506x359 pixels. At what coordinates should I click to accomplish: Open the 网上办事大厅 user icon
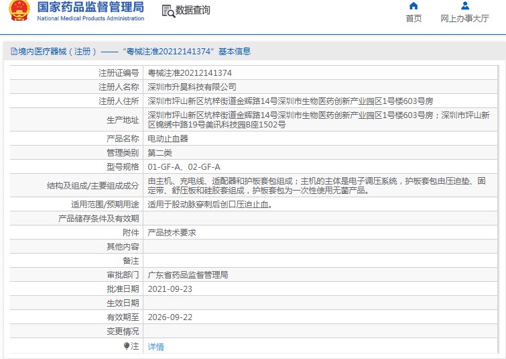pyautogui.click(x=464, y=6)
